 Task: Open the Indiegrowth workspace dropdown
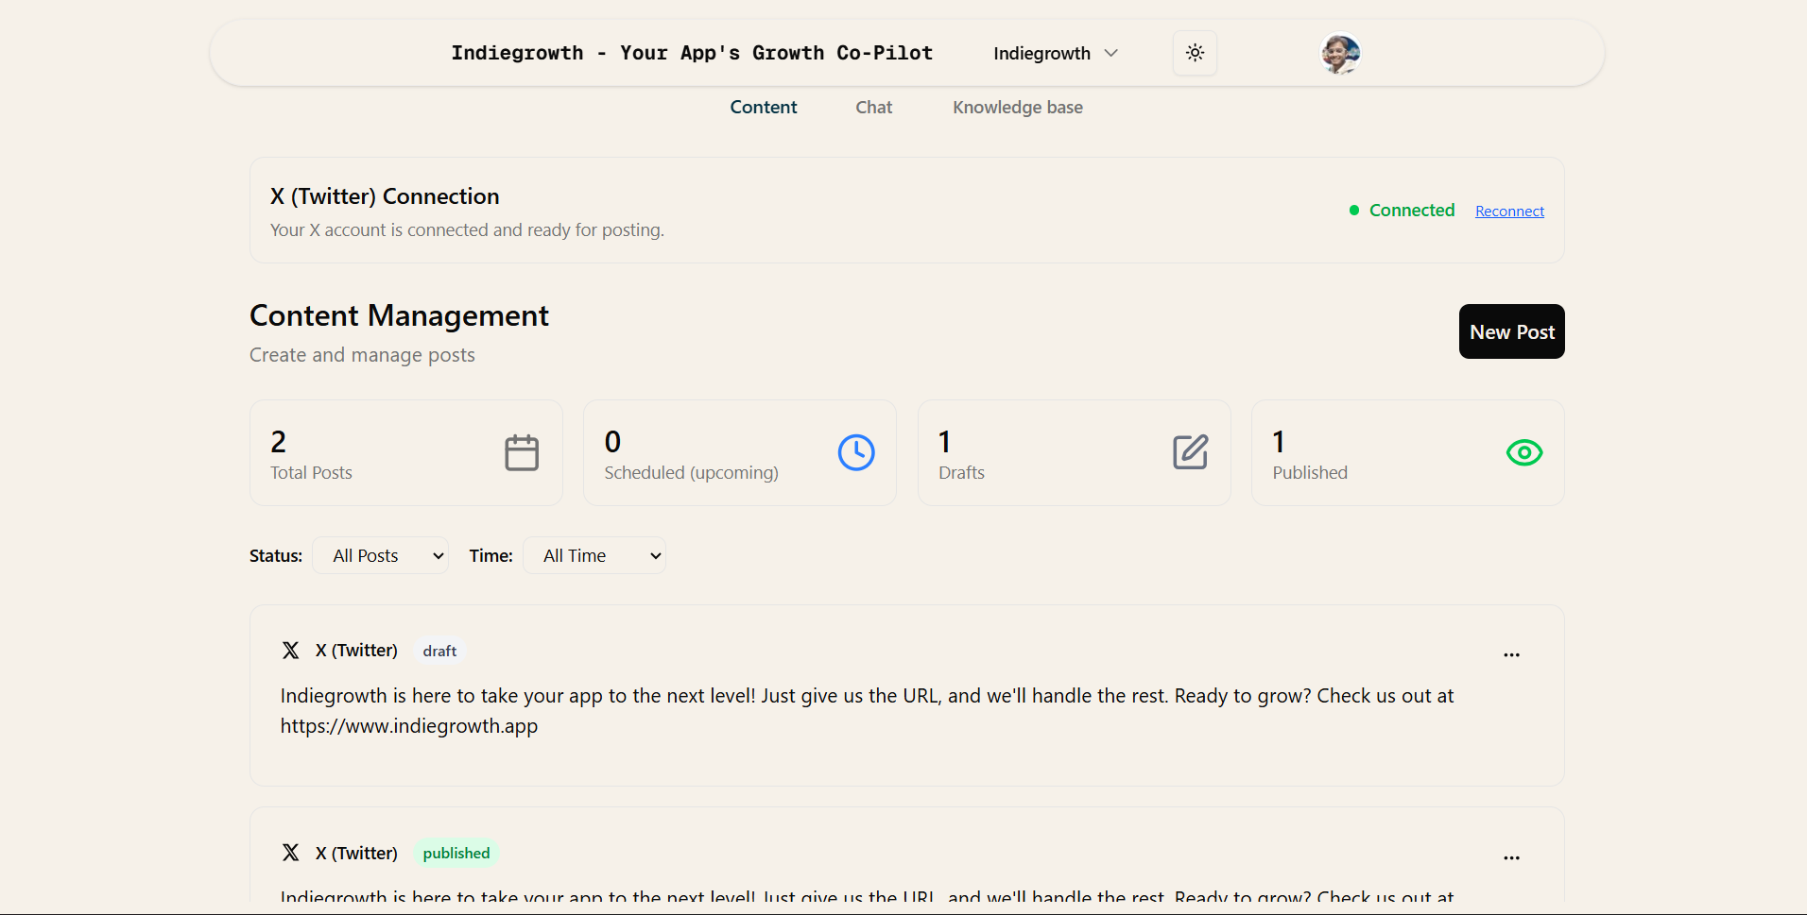coord(1055,53)
